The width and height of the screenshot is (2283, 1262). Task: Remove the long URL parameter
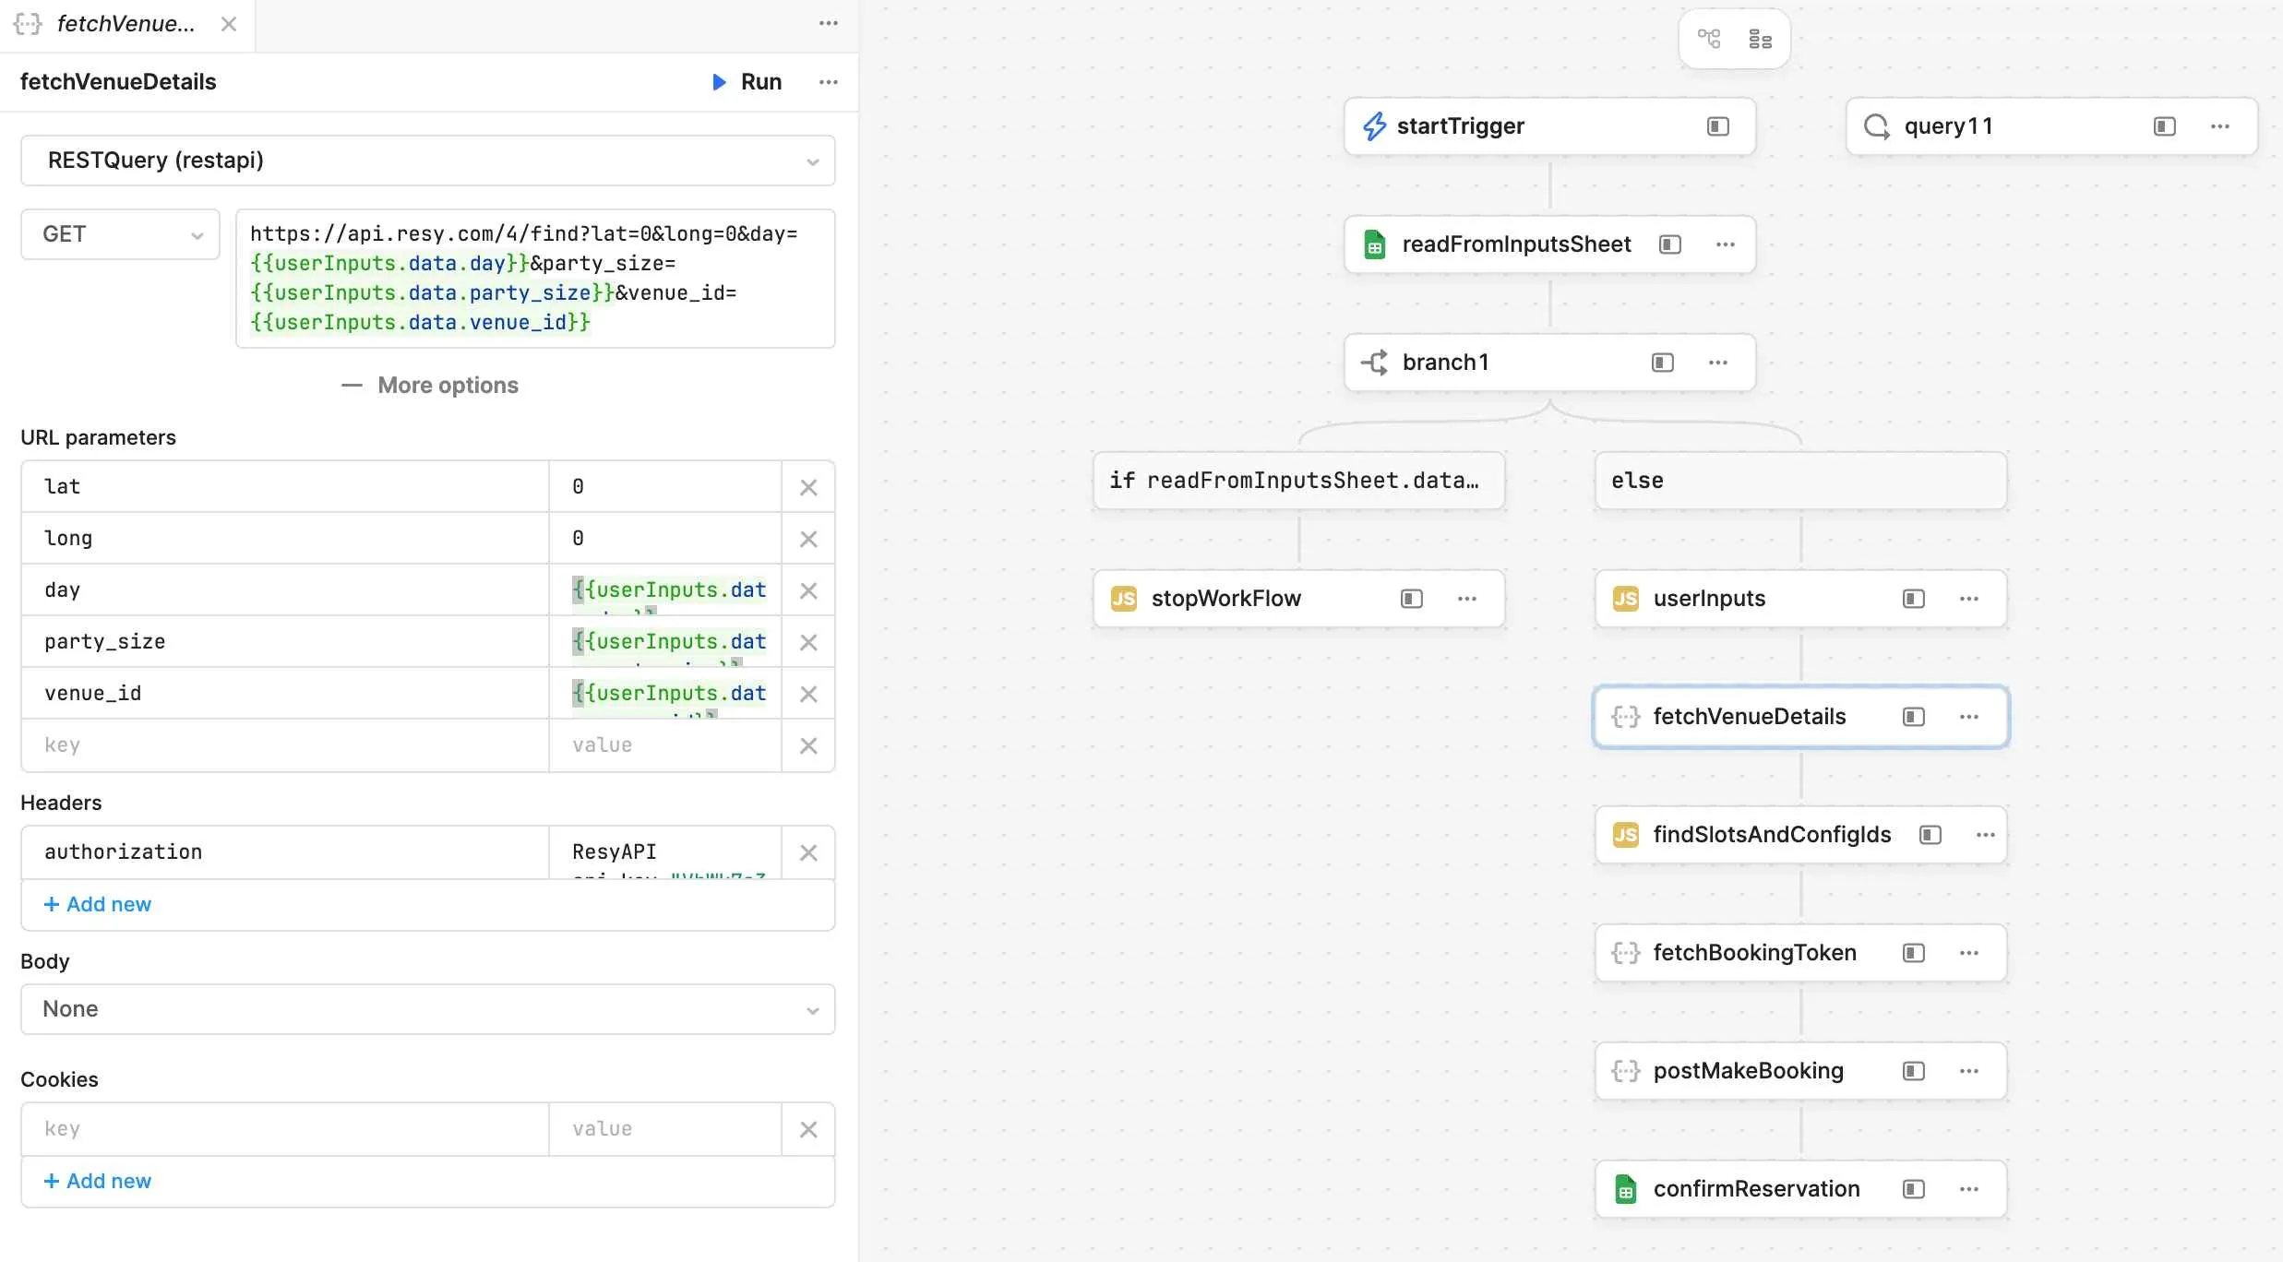pos(808,539)
